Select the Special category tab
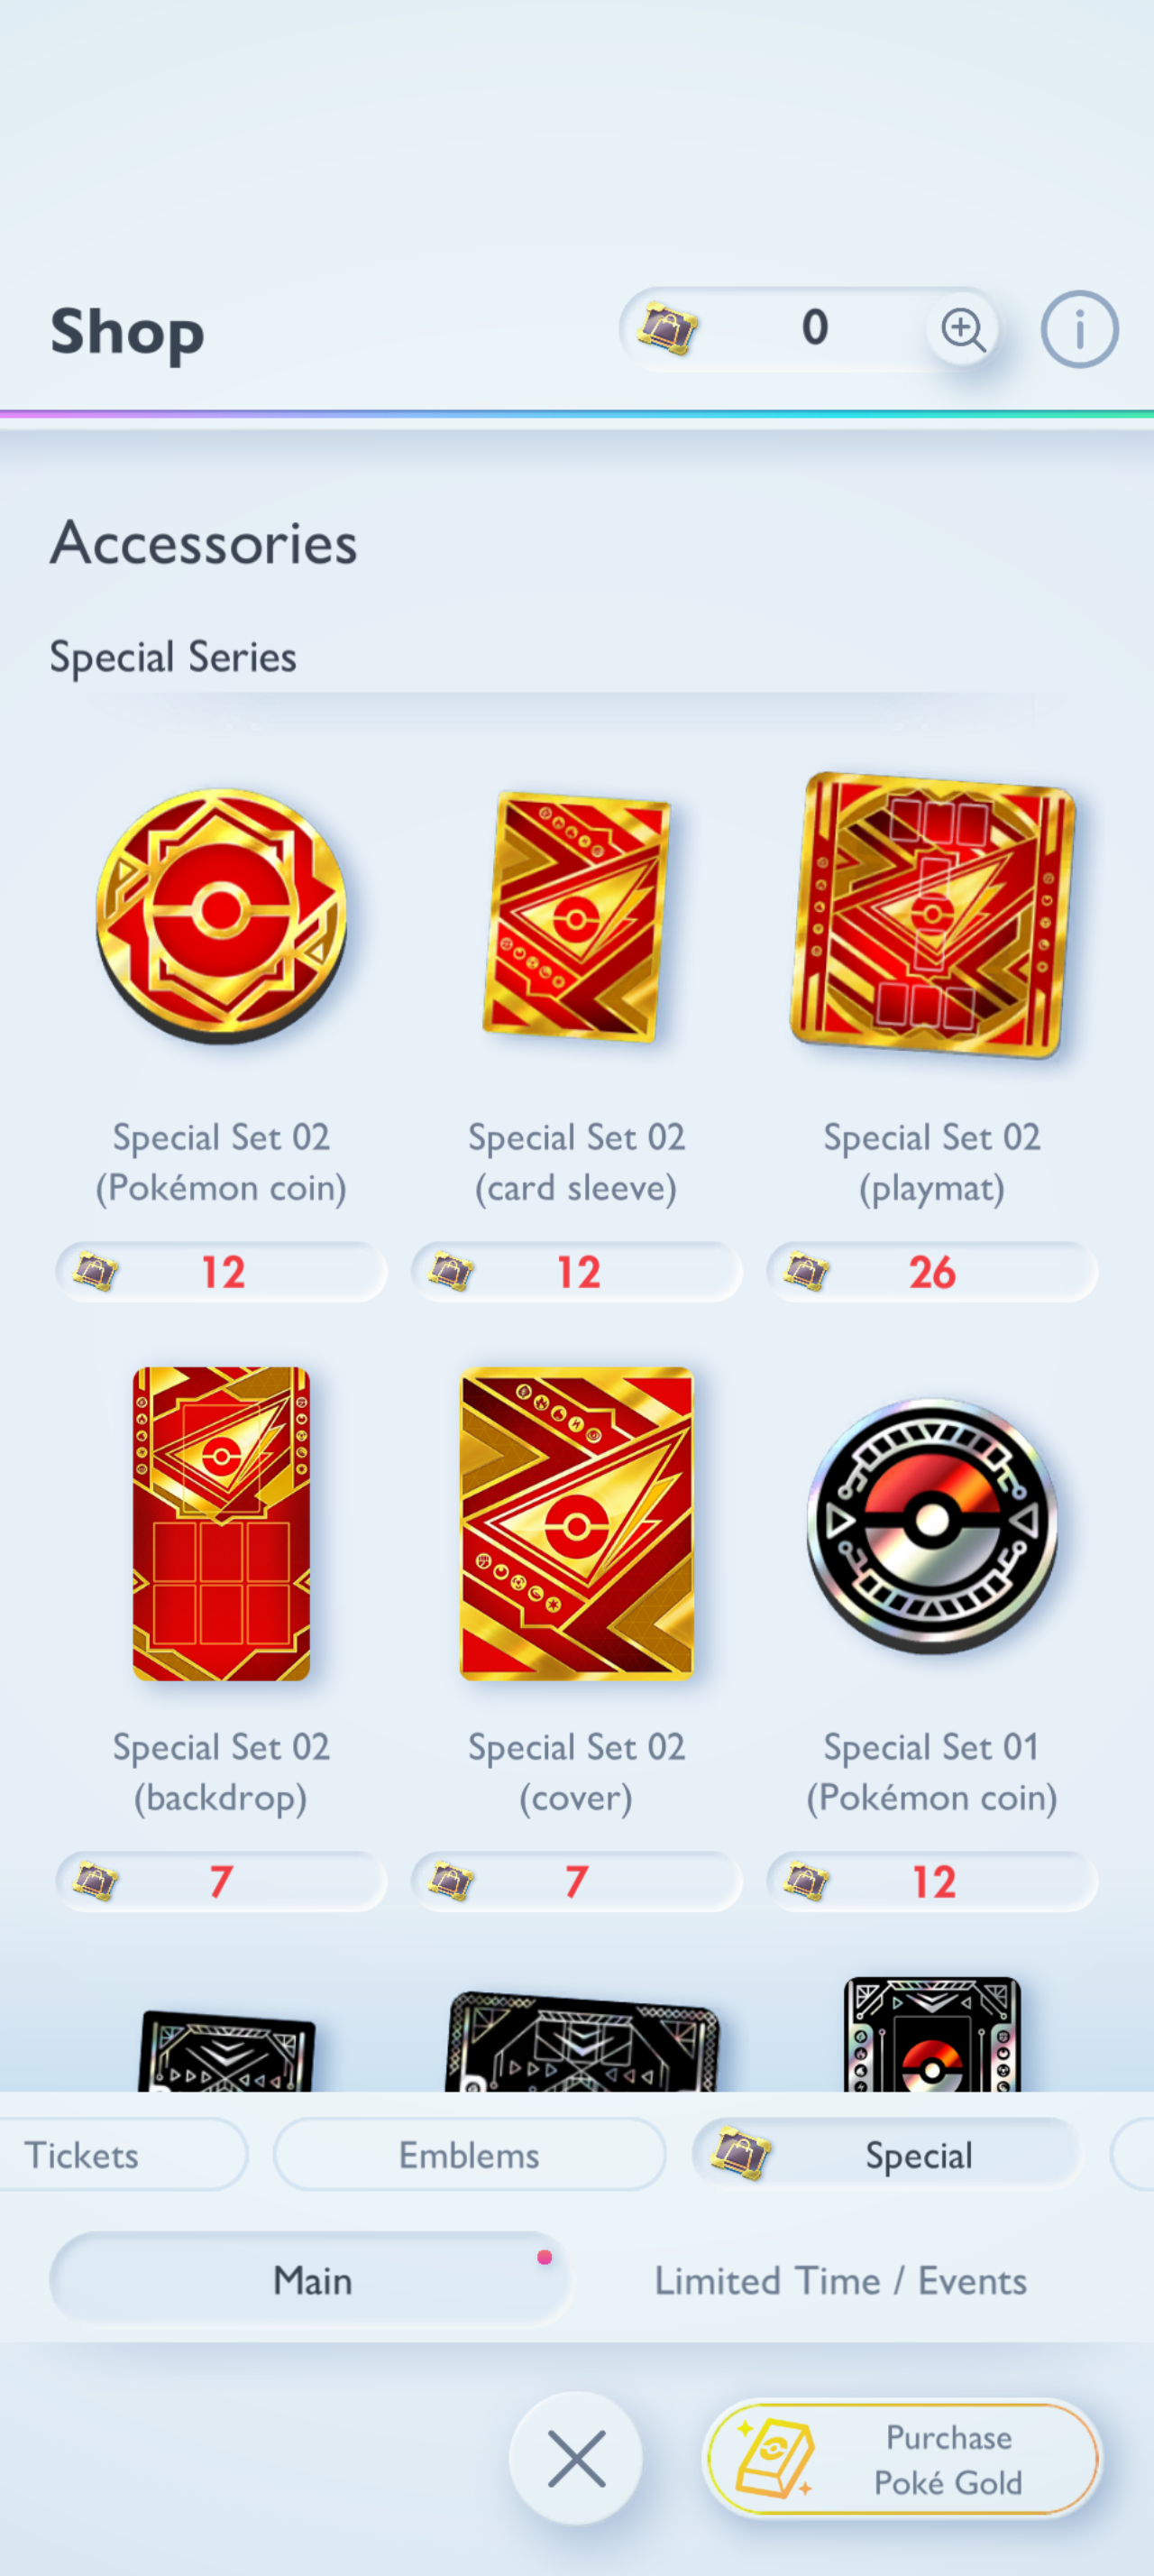The width and height of the screenshot is (1154, 2576). tap(887, 2154)
